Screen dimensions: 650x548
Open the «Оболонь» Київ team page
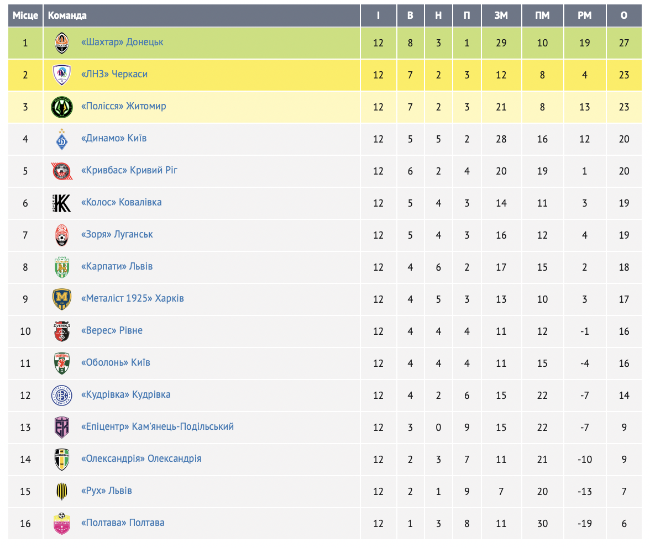point(116,362)
